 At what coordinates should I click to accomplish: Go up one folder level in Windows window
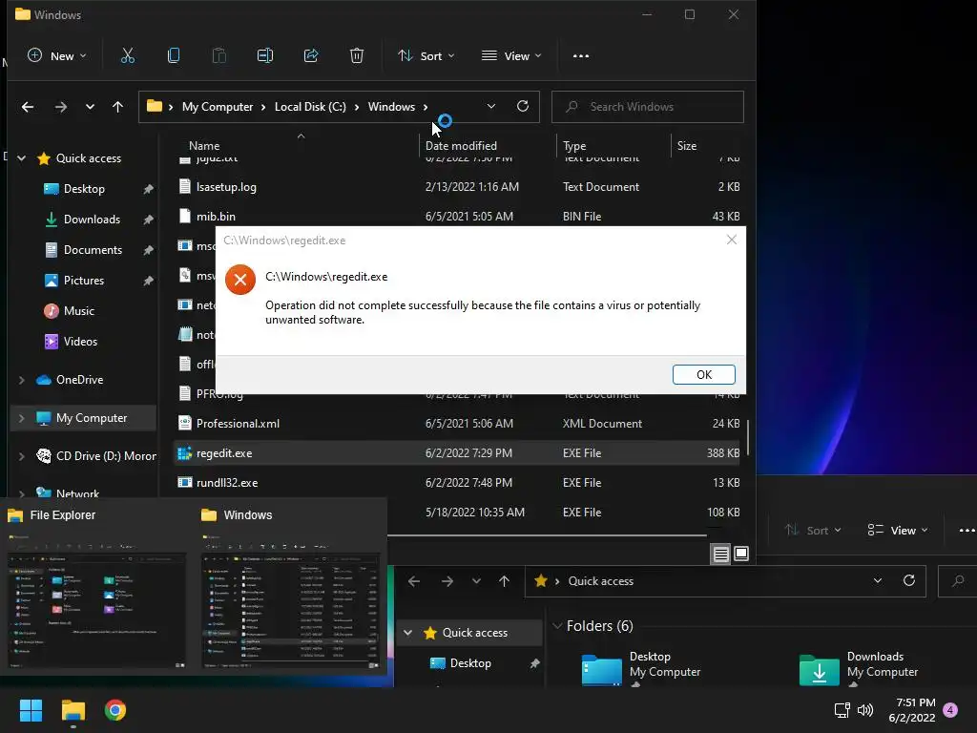117,107
